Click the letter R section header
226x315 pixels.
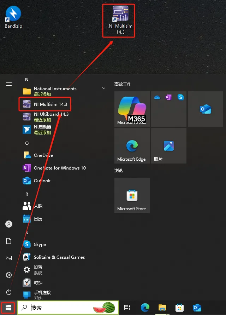pos(27,194)
